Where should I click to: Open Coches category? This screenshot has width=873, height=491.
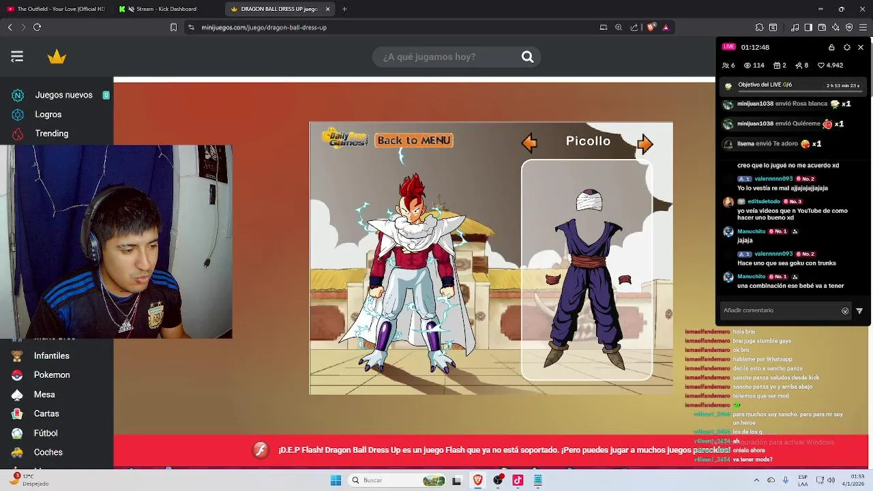48,452
